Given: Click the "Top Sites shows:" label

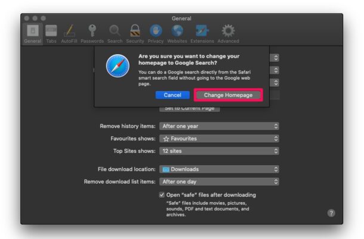Looking at the screenshot, I should click(134, 151).
